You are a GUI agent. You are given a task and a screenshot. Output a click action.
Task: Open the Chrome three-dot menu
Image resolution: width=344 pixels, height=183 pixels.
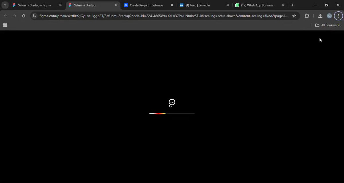point(338,16)
